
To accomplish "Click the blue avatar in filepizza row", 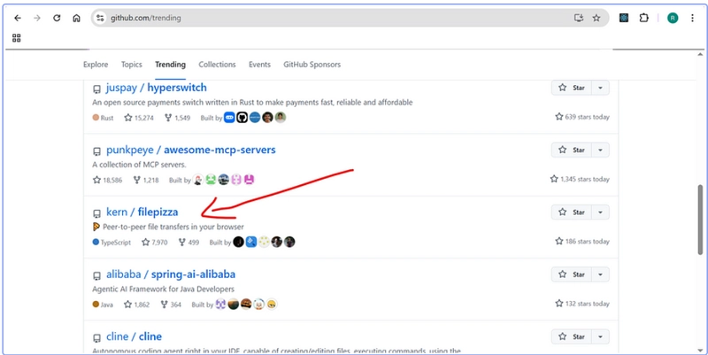I will click(x=251, y=242).
